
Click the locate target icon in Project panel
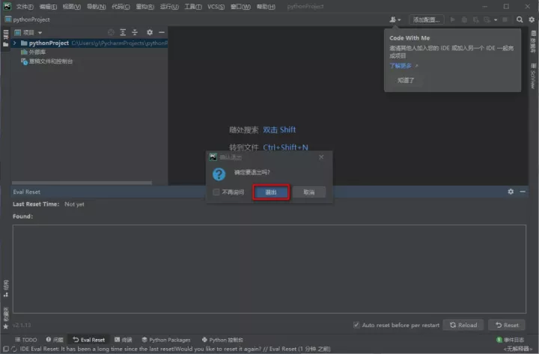click(x=112, y=33)
